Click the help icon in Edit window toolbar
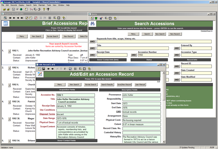This screenshot has height=149, width=218. coord(90,69)
